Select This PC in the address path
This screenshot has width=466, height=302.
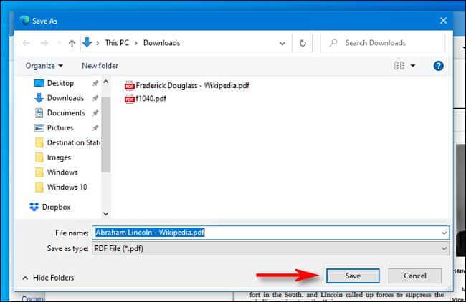117,43
